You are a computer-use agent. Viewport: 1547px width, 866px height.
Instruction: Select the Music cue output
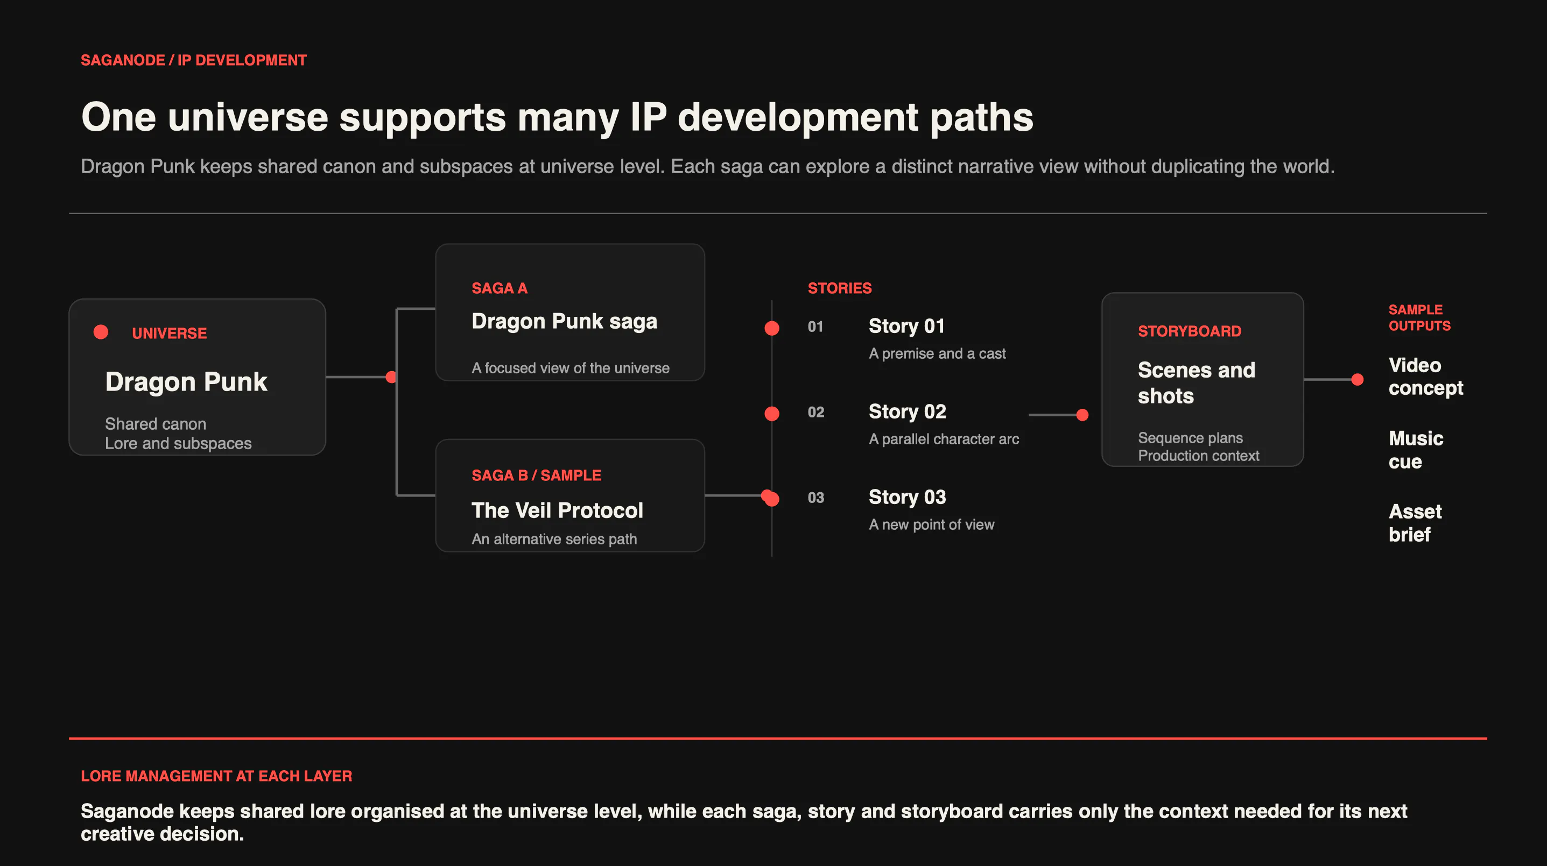pyautogui.click(x=1416, y=450)
